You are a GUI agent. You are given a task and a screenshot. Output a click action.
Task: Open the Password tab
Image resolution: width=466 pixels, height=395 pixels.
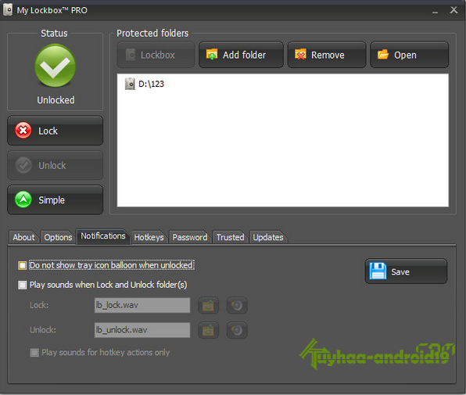[x=190, y=237]
